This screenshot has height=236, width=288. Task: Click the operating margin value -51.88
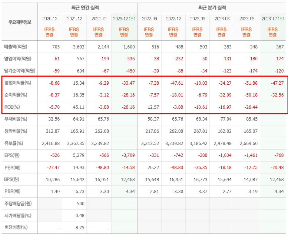click(x=251, y=83)
